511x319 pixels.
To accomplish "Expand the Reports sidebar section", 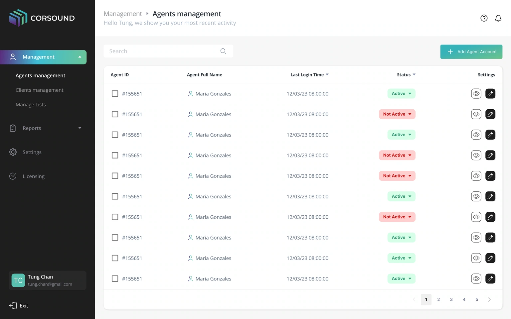I will point(80,128).
